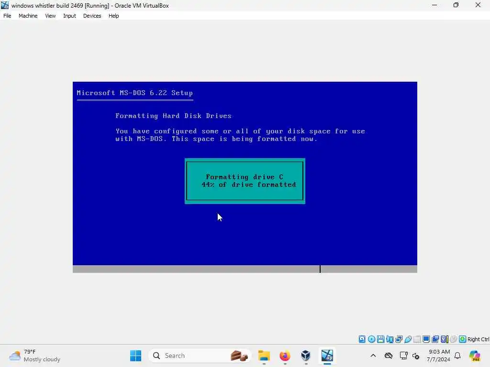The width and height of the screenshot is (490, 367).
Task: Click the floppy disk status icon
Action: pyautogui.click(x=380, y=339)
